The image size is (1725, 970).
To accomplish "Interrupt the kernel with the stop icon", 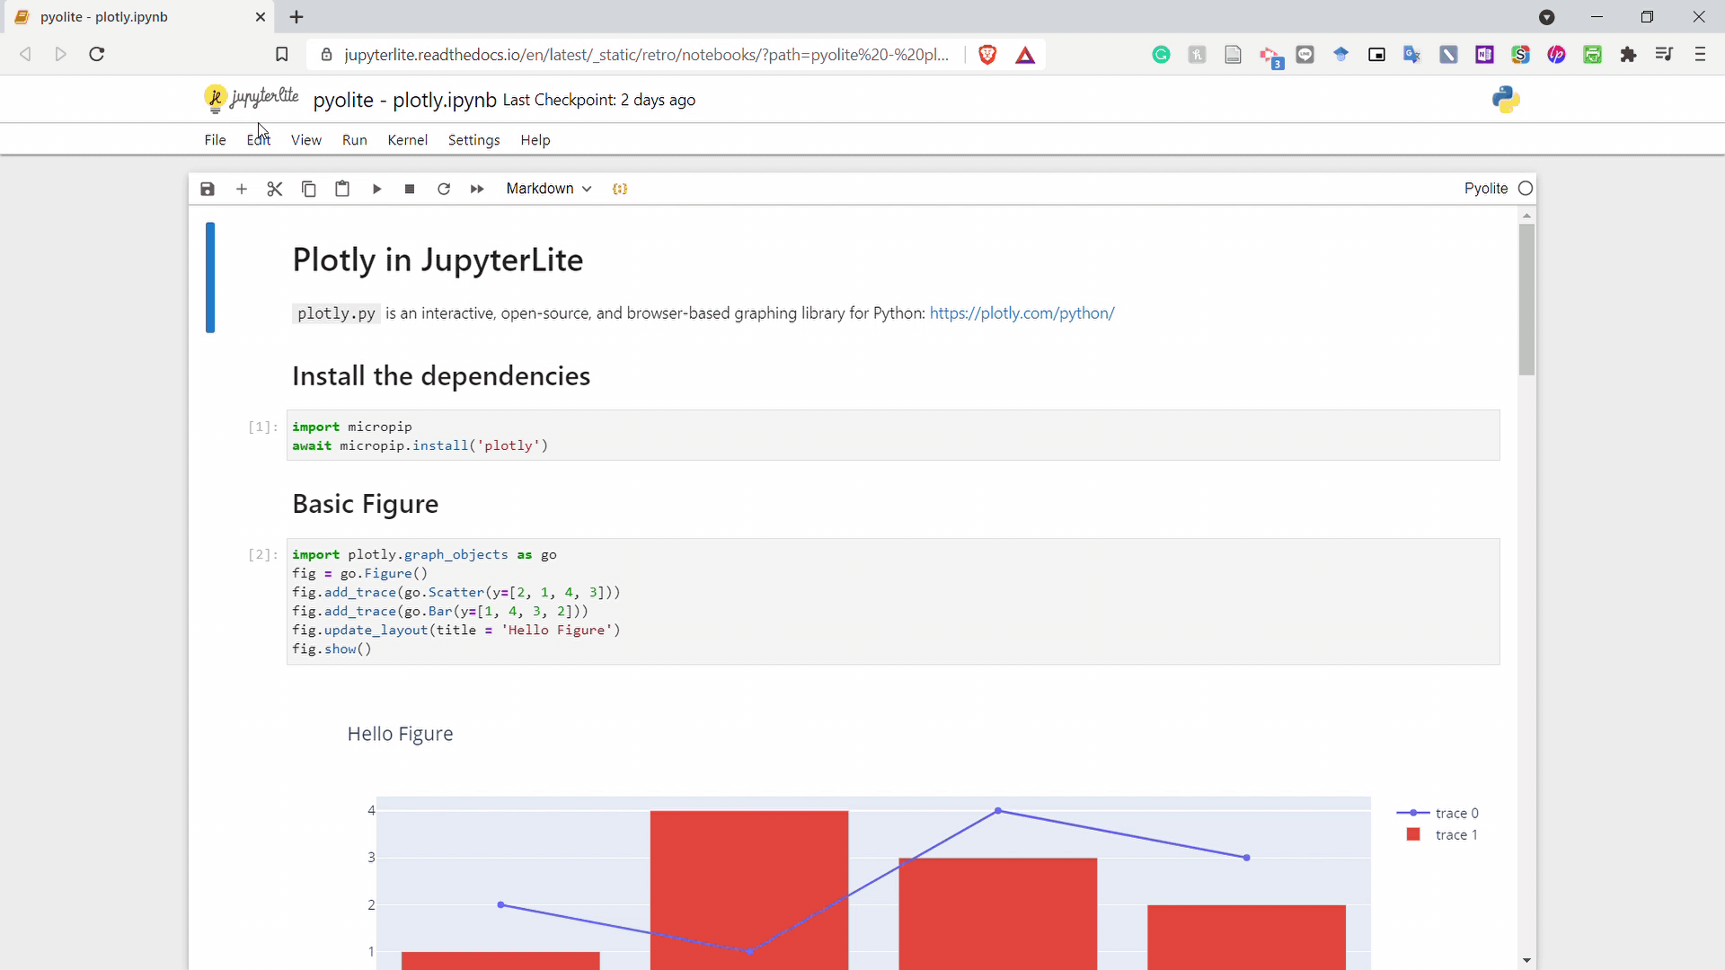I will click(410, 189).
